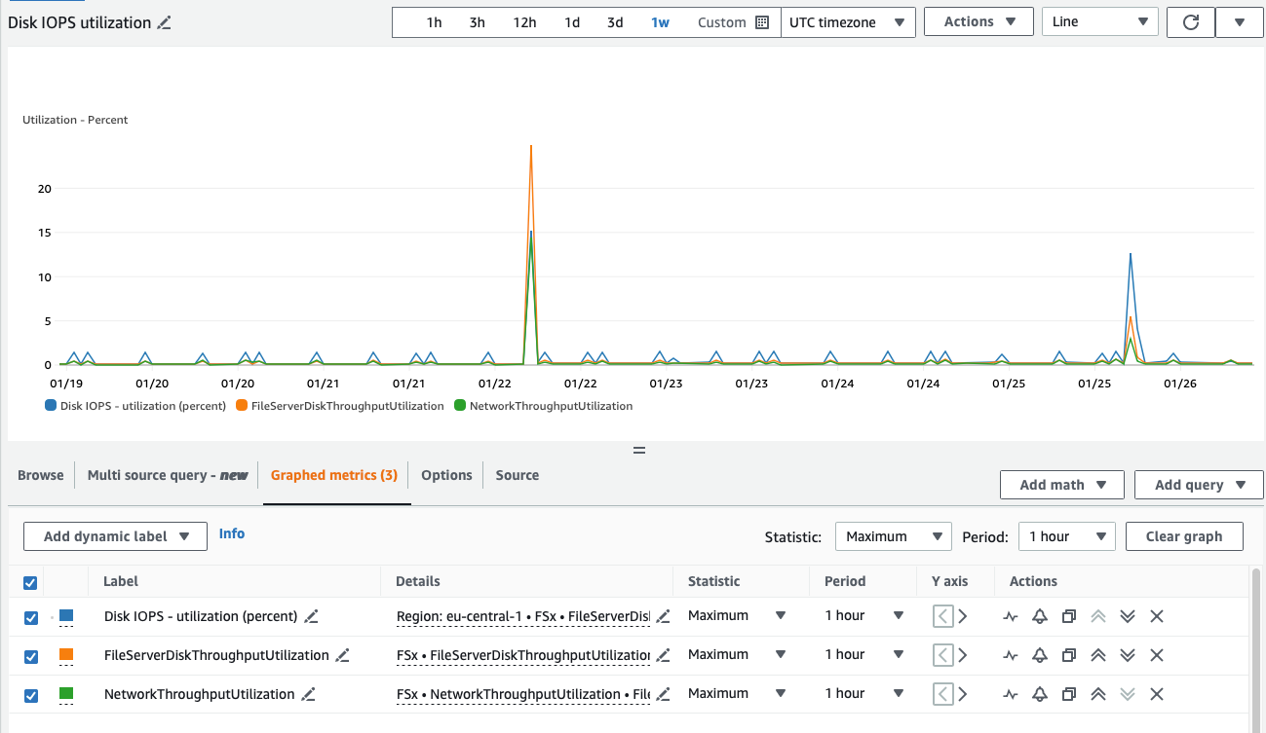The width and height of the screenshot is (1266, 733).
Task: Remove the NetworkThroughputUtilization metric with X
Action: pyautogui.click(x=1157, y=694)
